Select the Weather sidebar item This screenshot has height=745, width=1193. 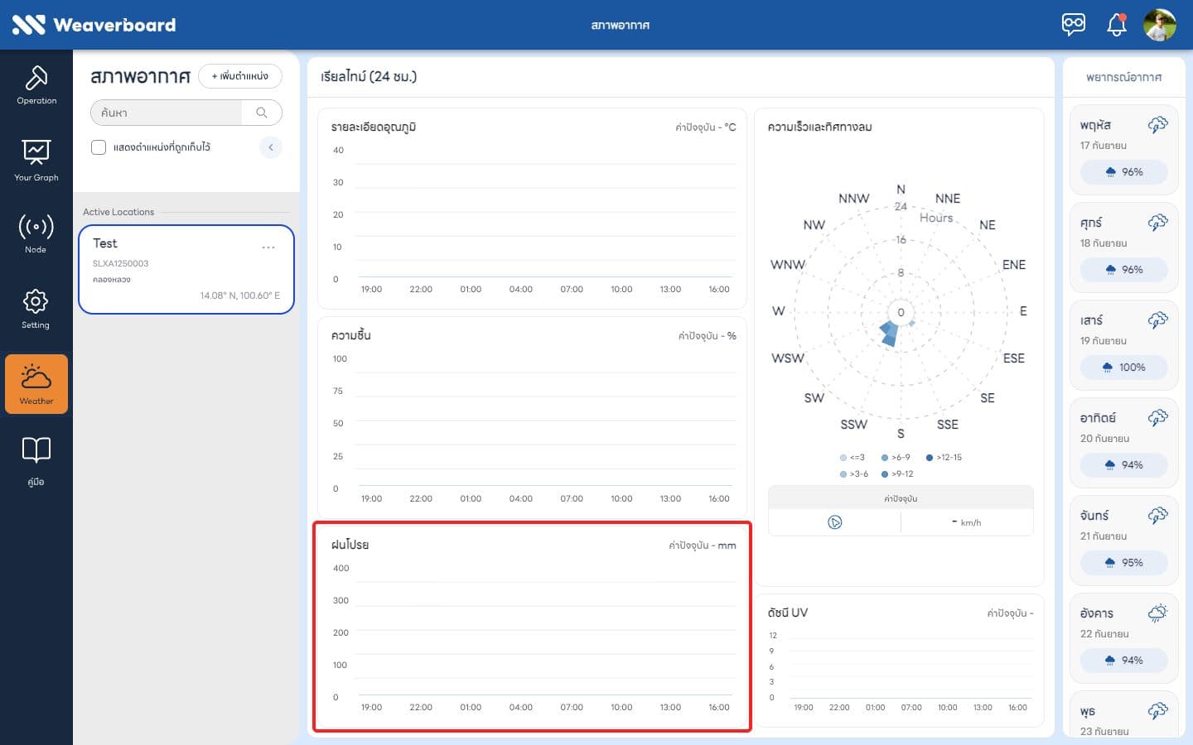(36, 384)
